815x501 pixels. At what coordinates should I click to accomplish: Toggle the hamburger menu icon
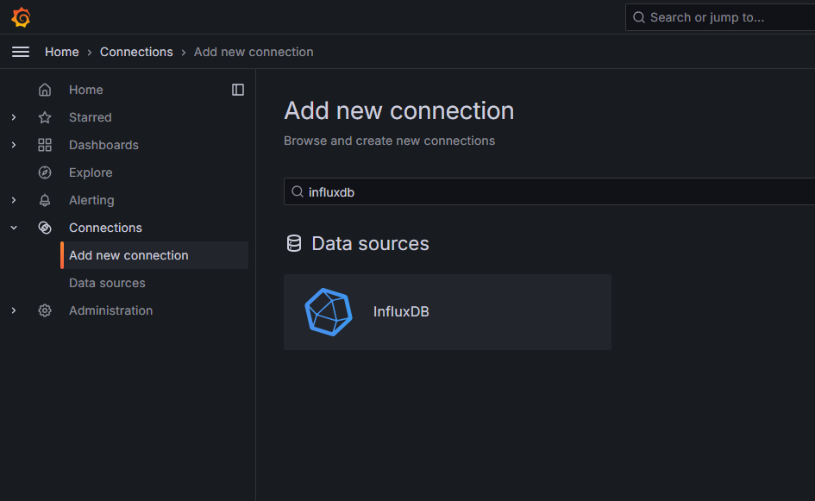21,52
